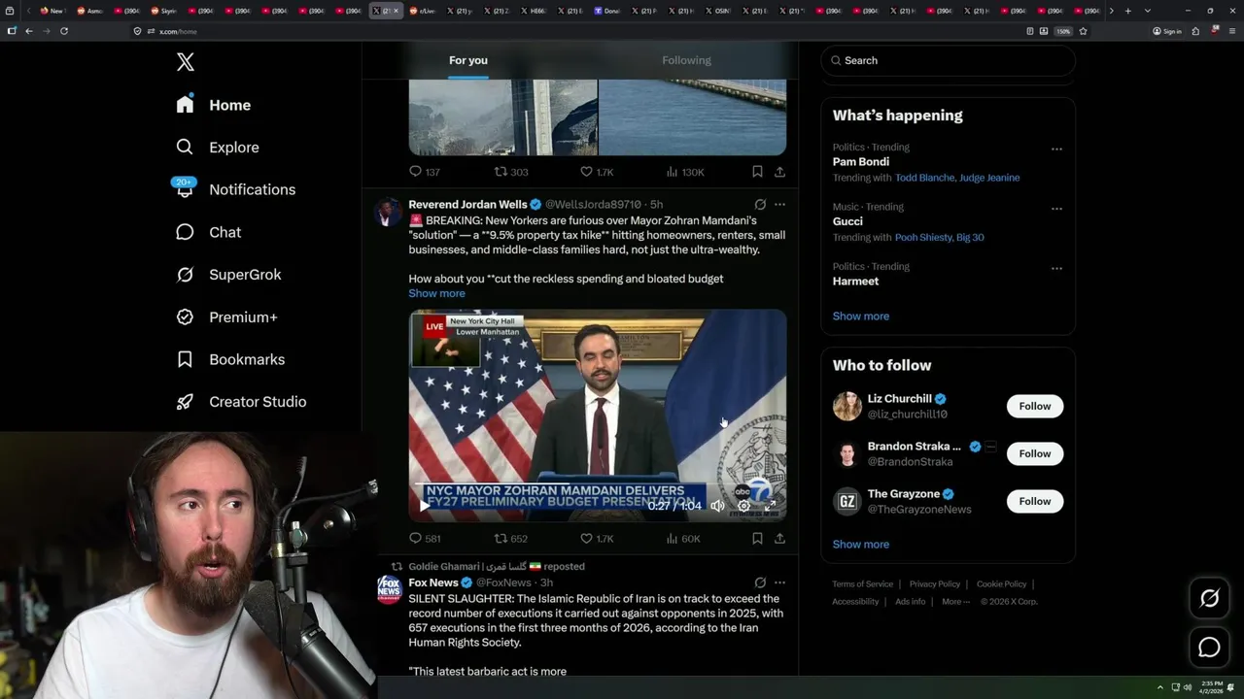Open video settings gear

coord(743,506)
